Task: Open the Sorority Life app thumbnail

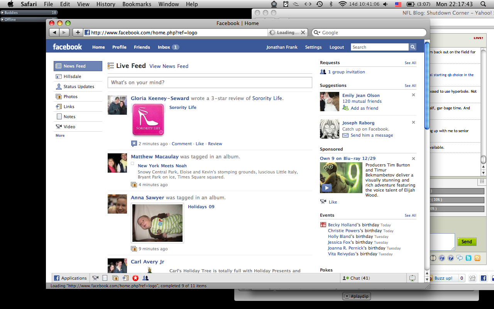Action: tap(148, 120)
